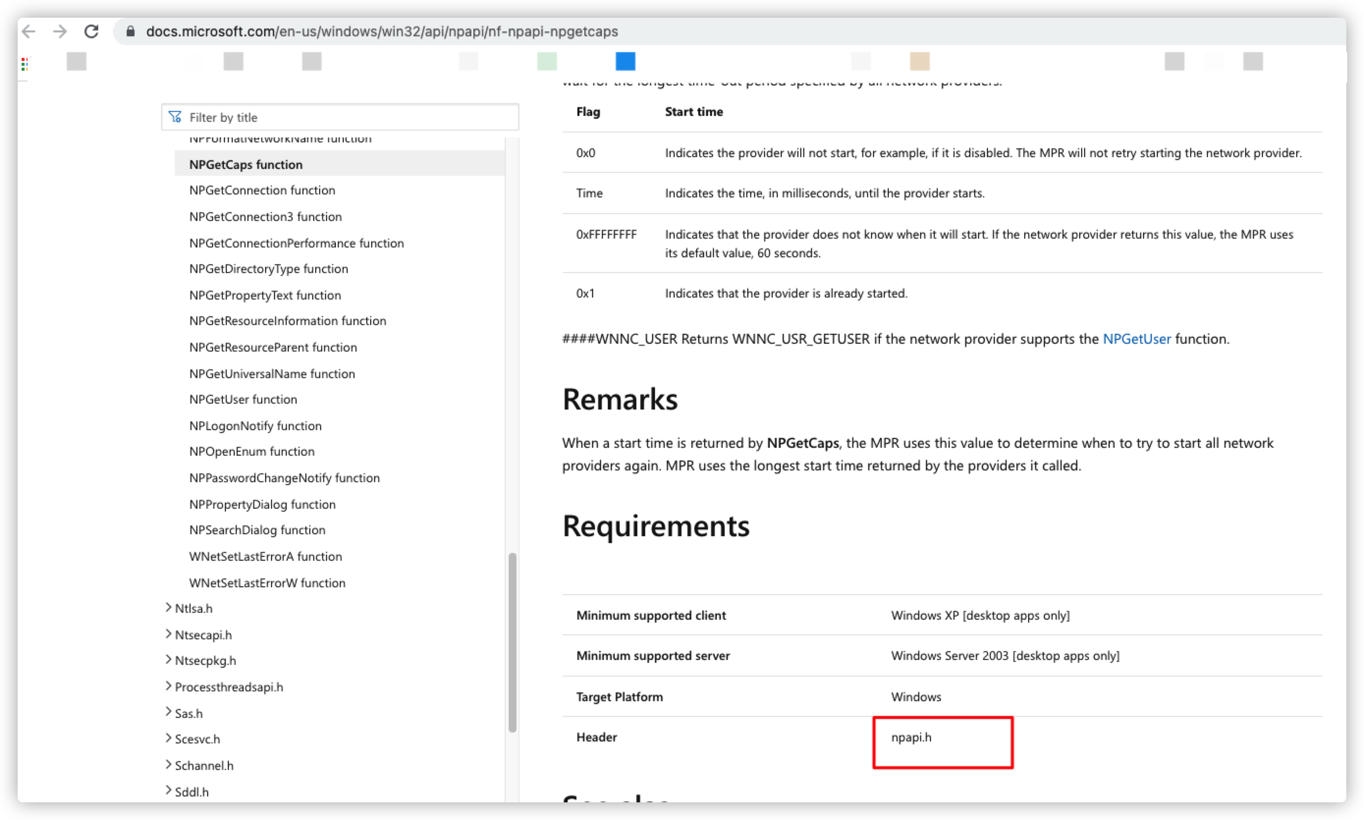
Task: Open NPGetUniversalName function page
Action: point(272,374)
